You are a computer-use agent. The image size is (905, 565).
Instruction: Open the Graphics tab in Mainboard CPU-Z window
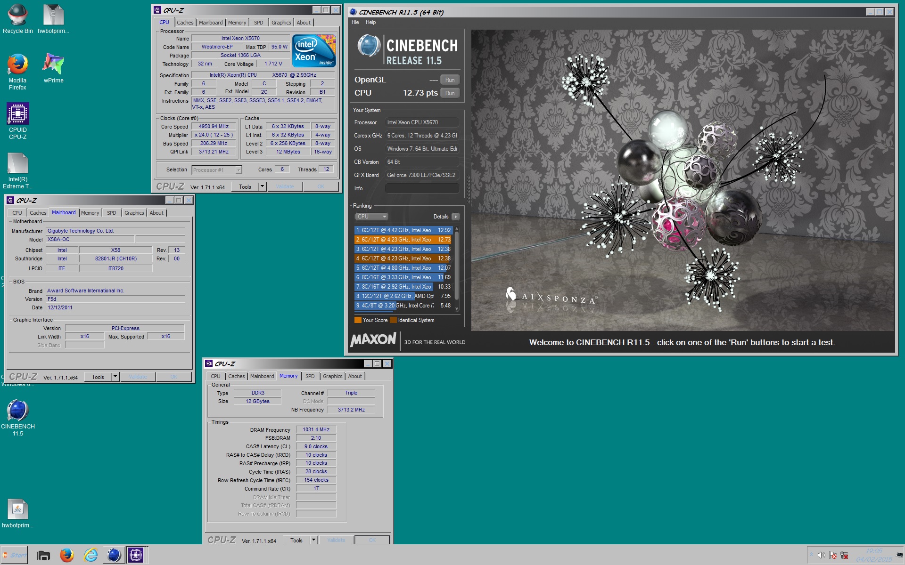(x=134, y=213)
